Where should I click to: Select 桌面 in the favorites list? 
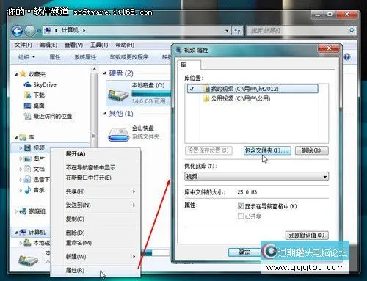[x=34, y=106]
